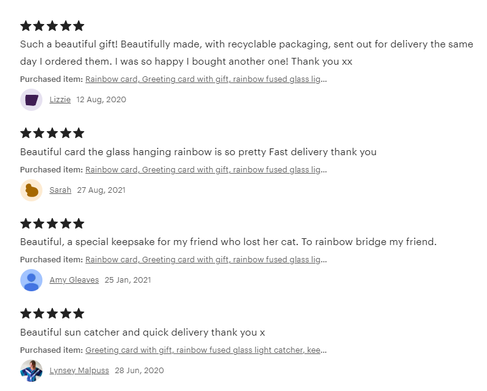Click five-star rating on Sarah's review
Viewport: 487px width, 391px height.
pos(52,133)
